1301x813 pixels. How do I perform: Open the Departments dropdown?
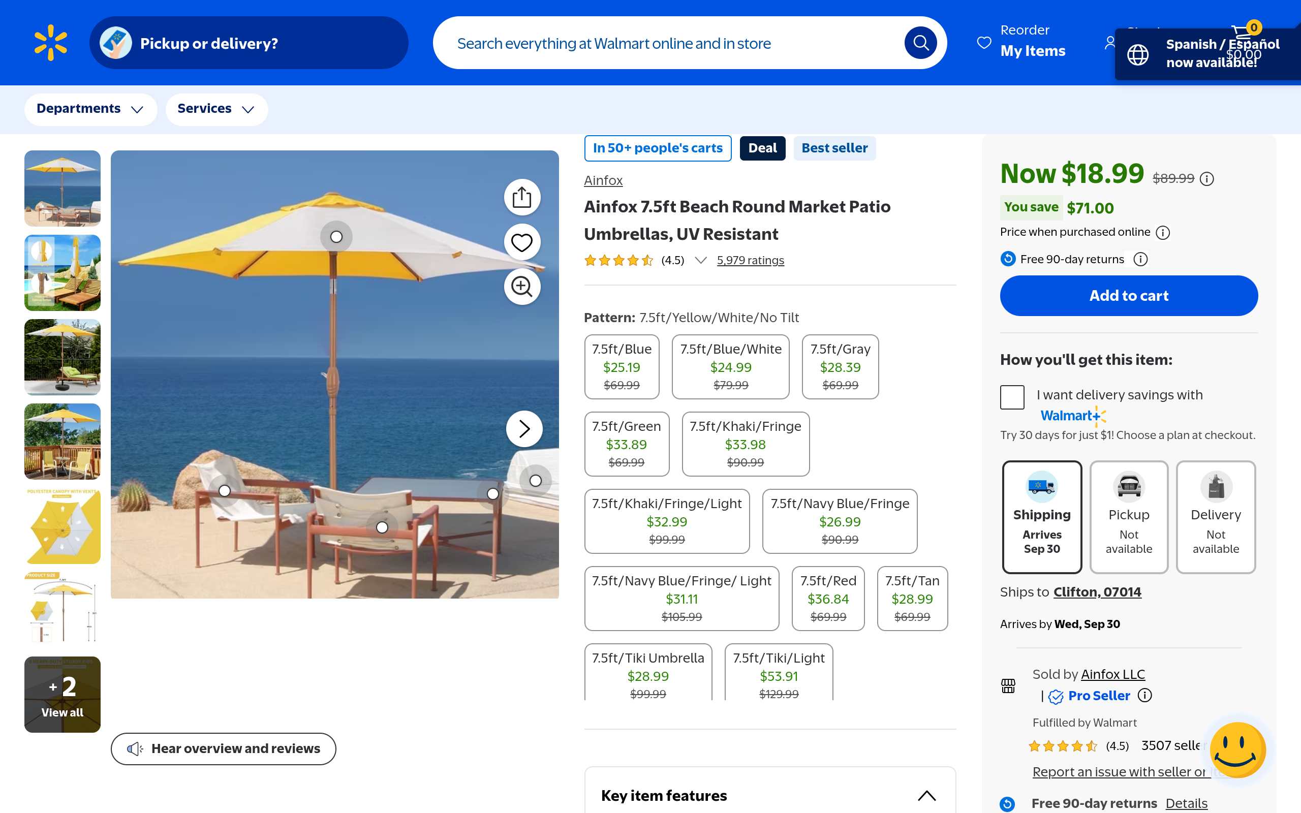click(90, 109)
